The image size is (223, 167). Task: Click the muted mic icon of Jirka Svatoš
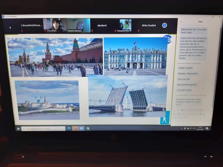(139, 31)
